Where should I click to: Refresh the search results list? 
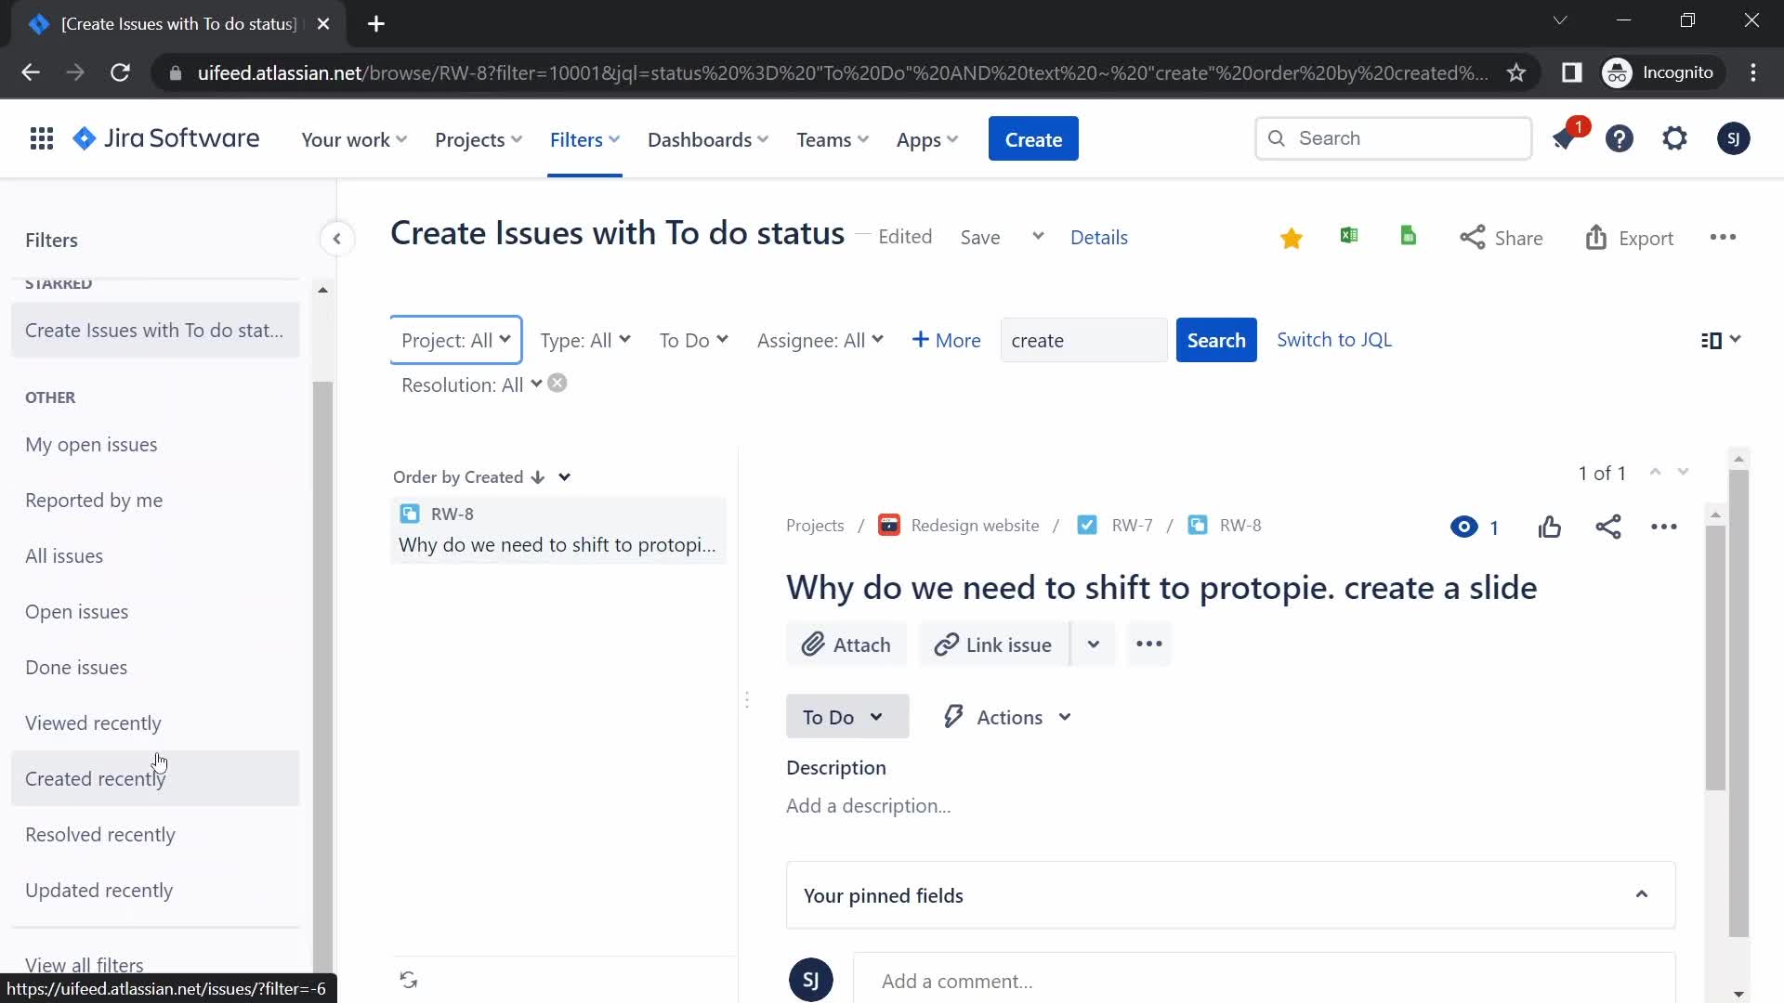[409, 980]
